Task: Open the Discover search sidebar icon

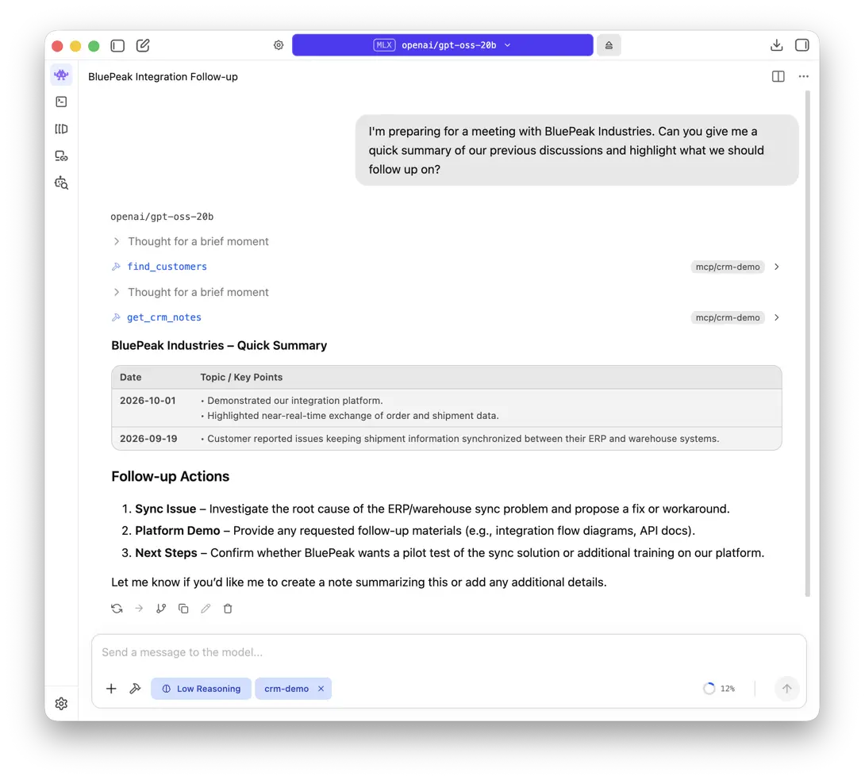Action: [x=61, y=183]
